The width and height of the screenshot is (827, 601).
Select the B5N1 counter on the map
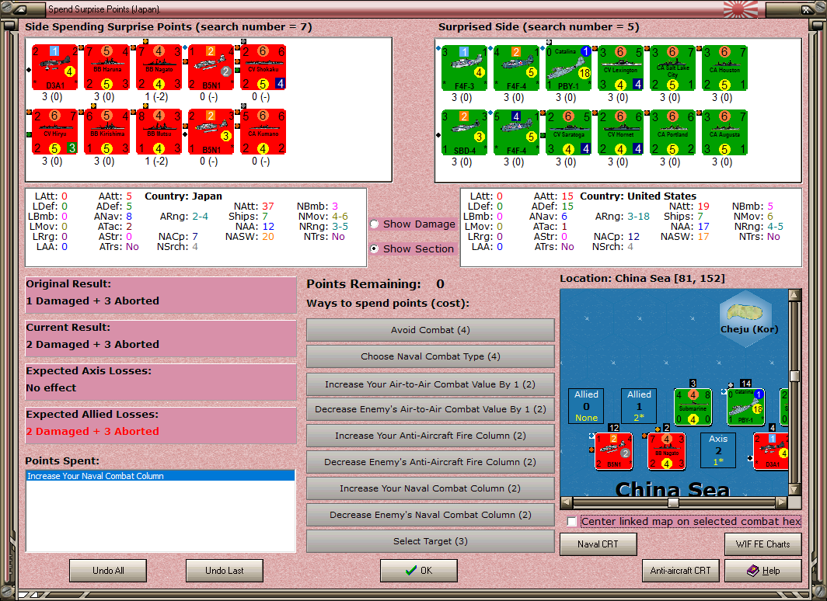click(x=614, y=451)
